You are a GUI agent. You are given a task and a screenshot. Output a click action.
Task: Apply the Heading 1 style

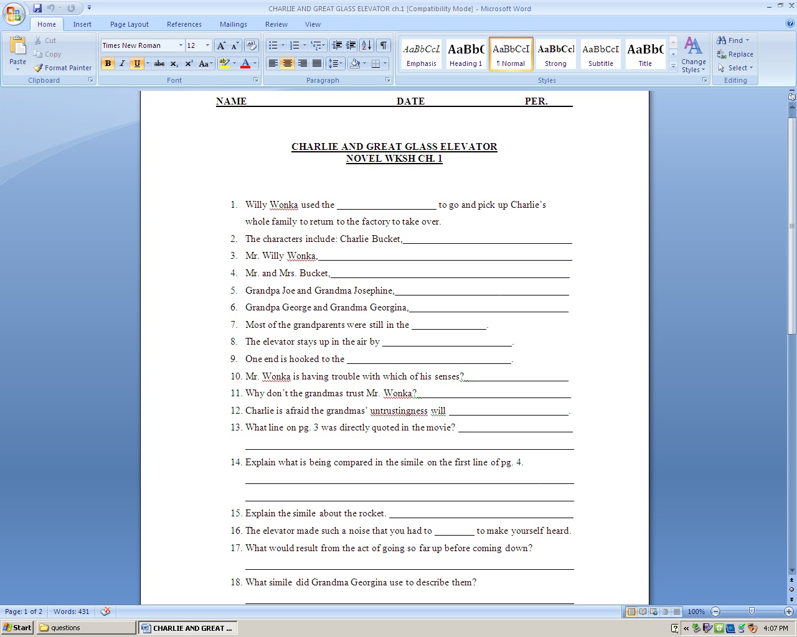[466, 53]
